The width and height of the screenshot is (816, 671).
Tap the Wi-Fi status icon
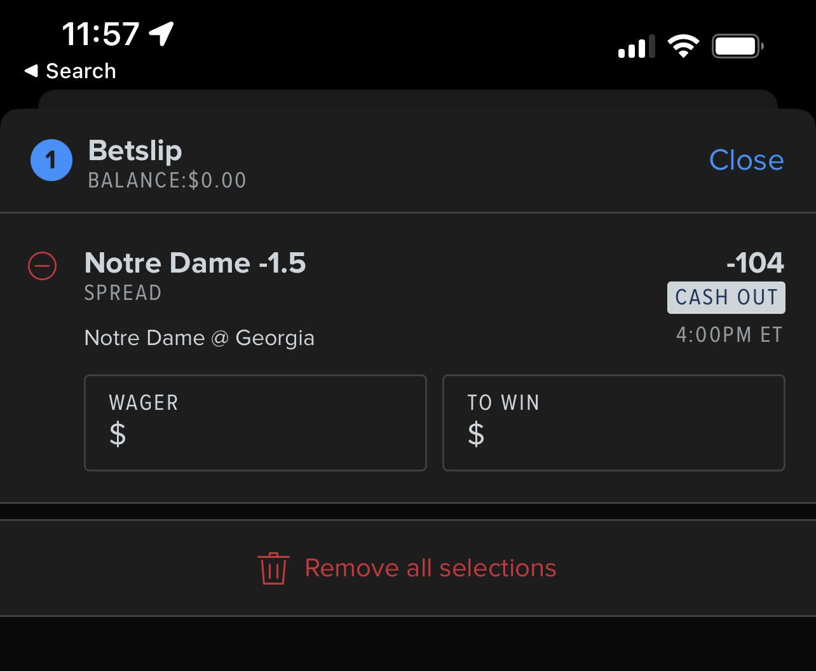[x=683, y=46]
